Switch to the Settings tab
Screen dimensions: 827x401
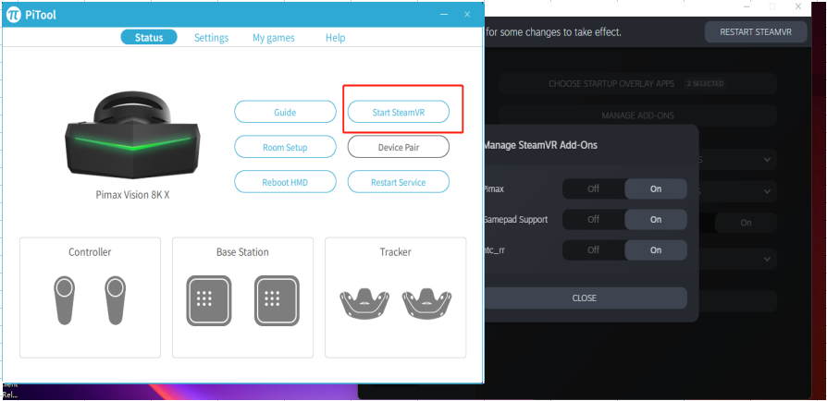tap(212, 37)
